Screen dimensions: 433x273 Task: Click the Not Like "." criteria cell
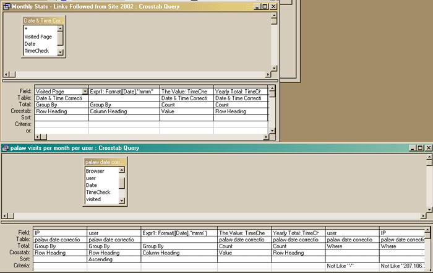click(x=351, y=266)
